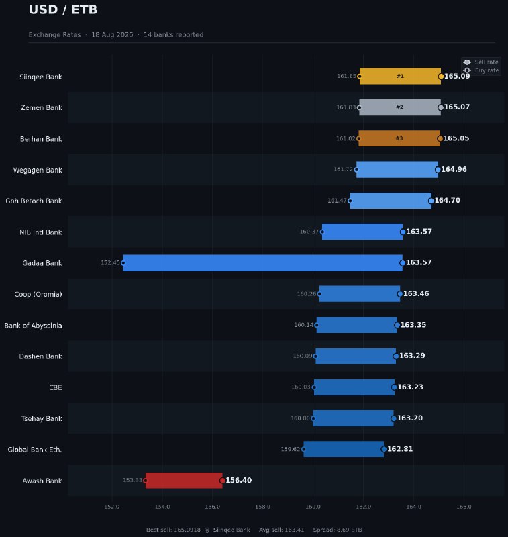The height and width of the screenshot is (537, 508).
Task: Click the NIB Intl Bank label
Action: click(x=41, y=232)
